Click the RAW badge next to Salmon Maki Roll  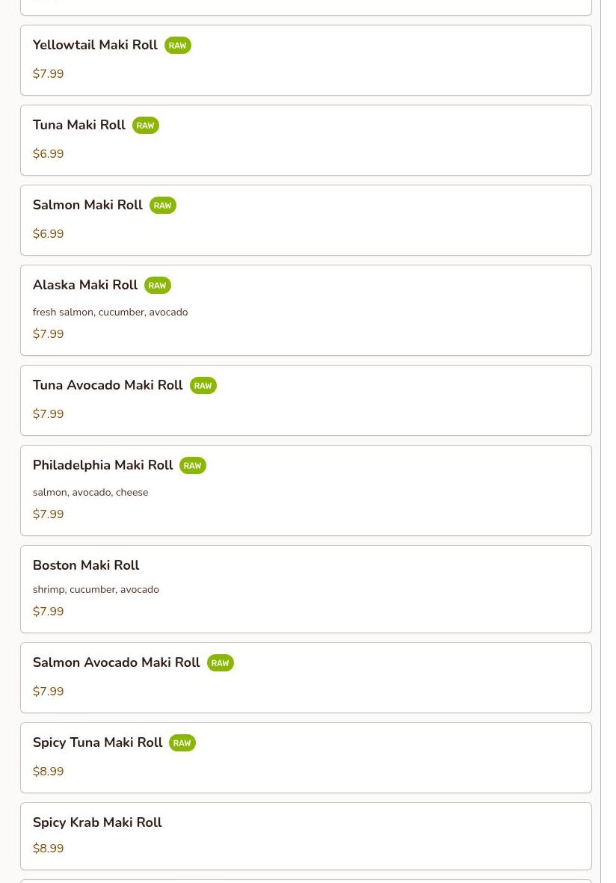(163, 206)
